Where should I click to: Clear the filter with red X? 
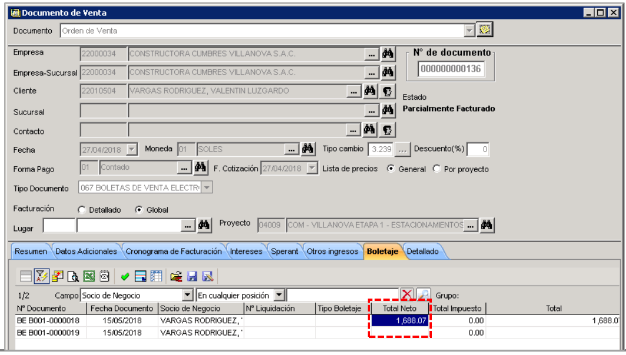pyautogui.click(x=407, y=295)
